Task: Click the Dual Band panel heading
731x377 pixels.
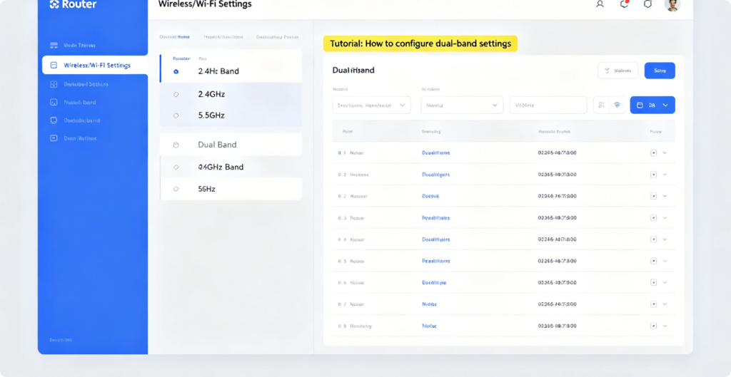Action: coord(353,71)
